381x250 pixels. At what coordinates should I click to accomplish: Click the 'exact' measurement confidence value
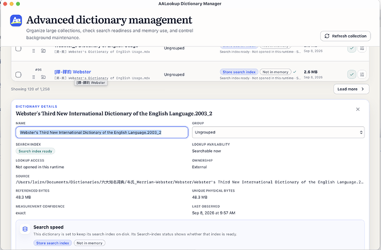(20, 213)
